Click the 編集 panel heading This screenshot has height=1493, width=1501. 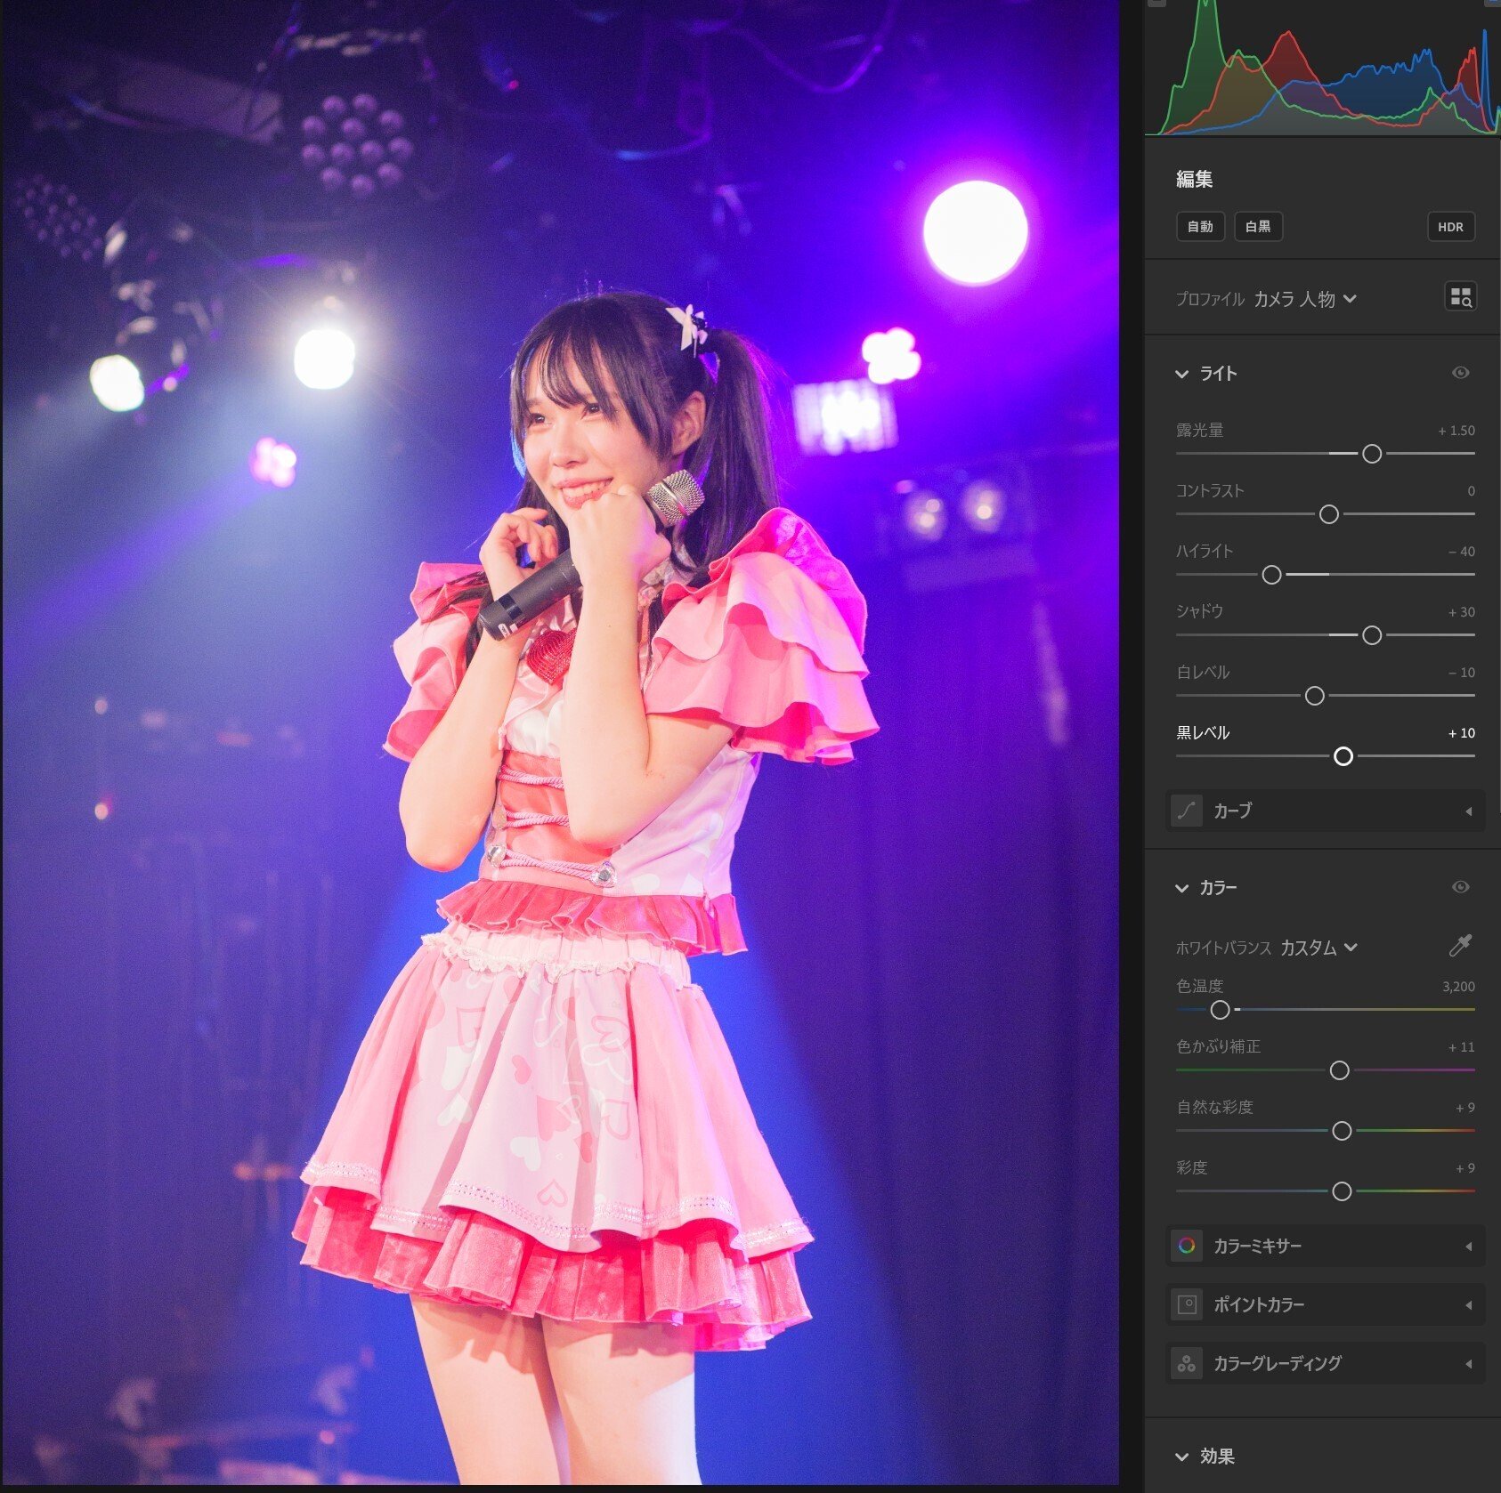1194,179
